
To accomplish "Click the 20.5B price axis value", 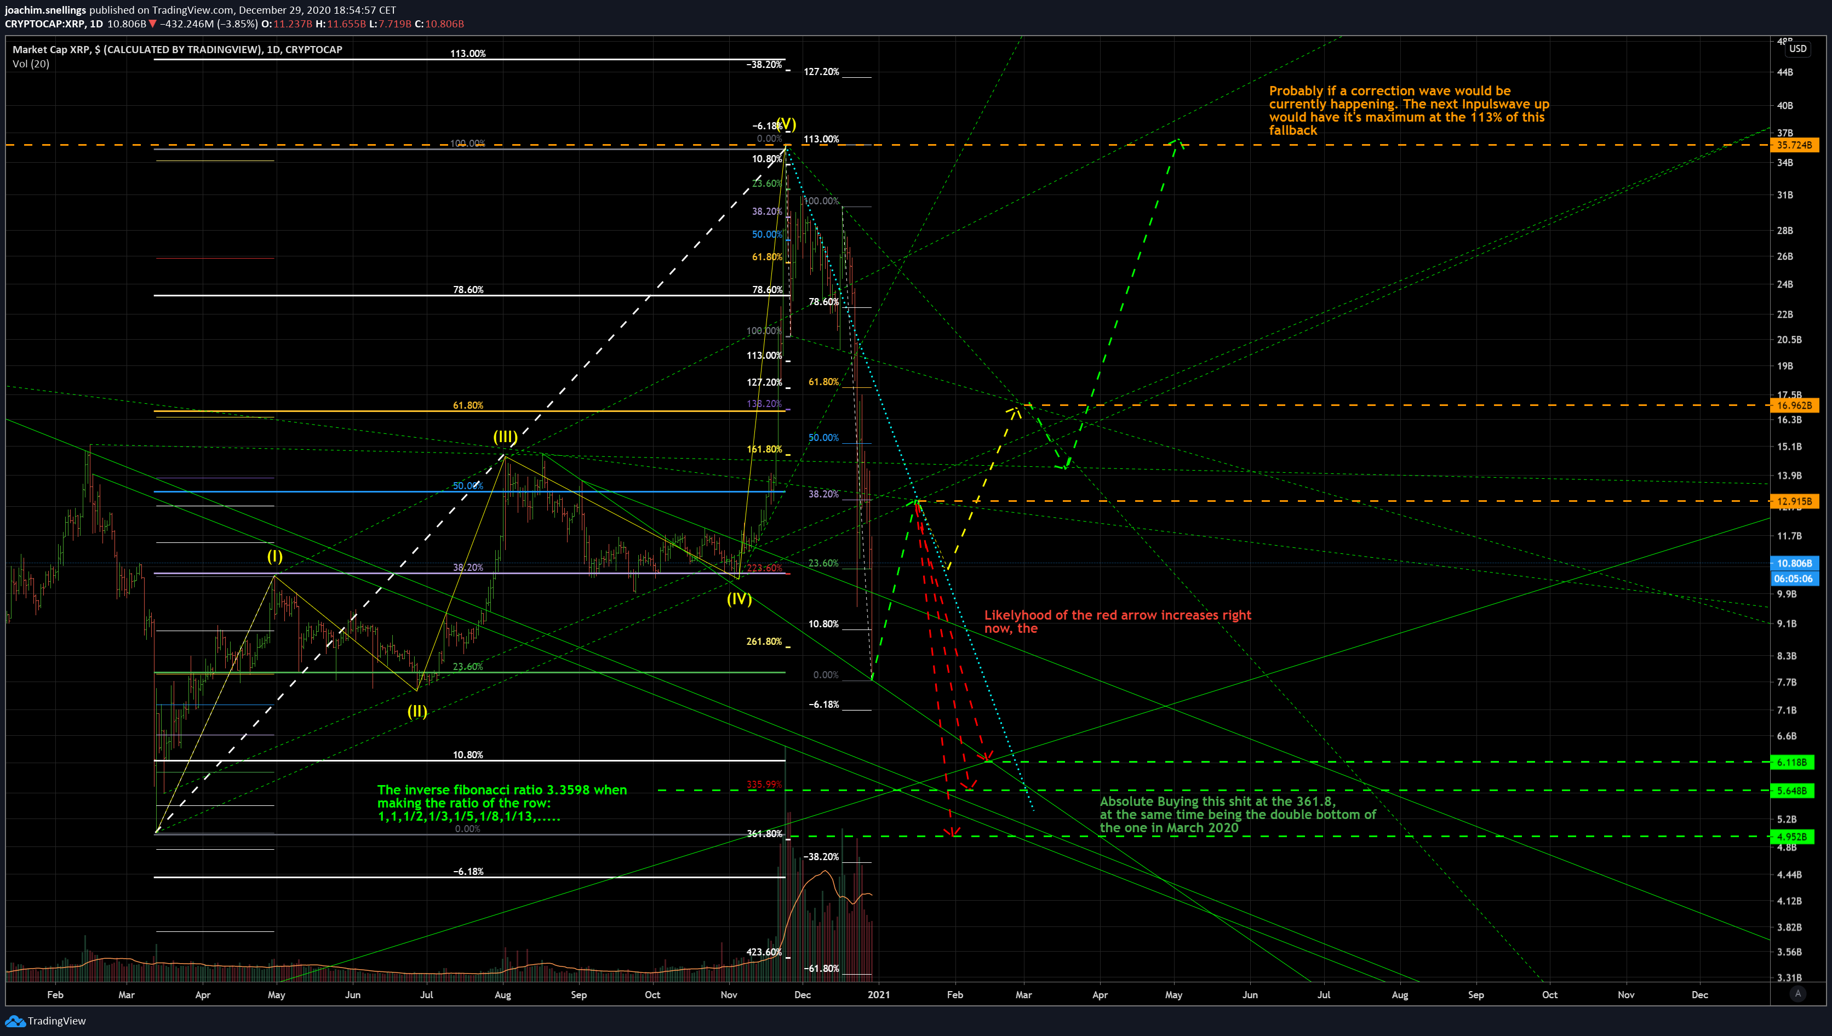I will 1789,340.
